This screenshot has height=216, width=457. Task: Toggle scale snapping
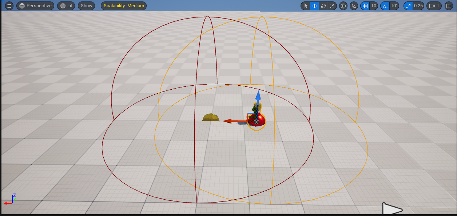[x=408, y=6]
